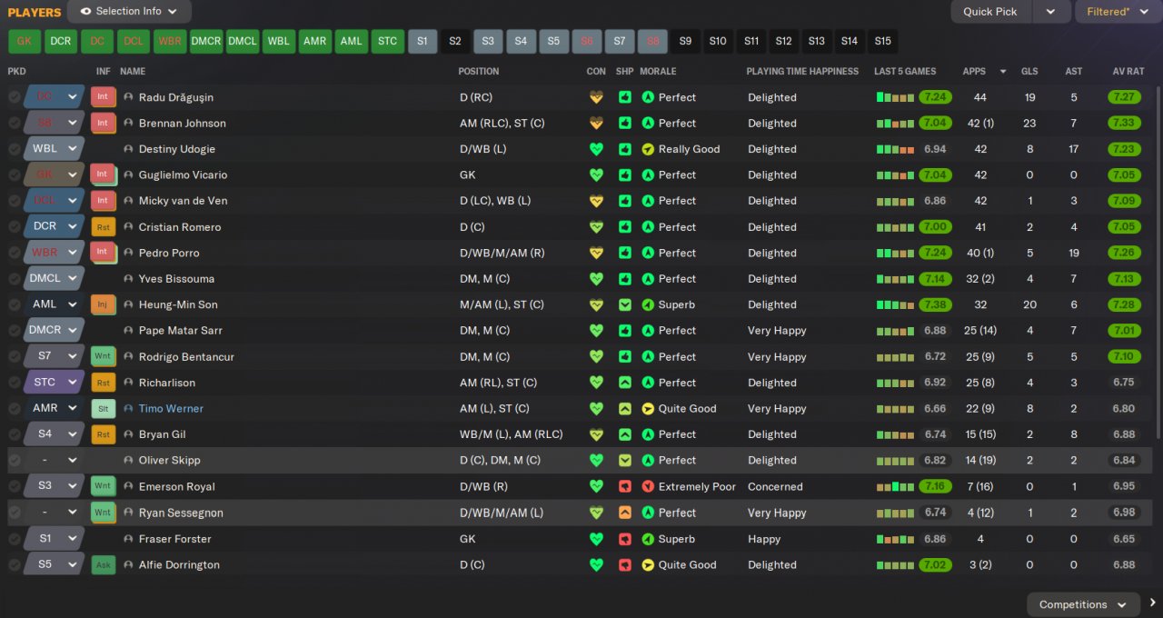Click the Inj status icon for Heung-Min Son
The image size is (1163, 618).
(103, 304)
